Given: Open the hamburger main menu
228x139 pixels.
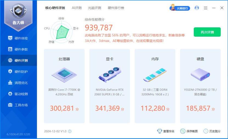Looking at the screenshot, I should 206,8.
